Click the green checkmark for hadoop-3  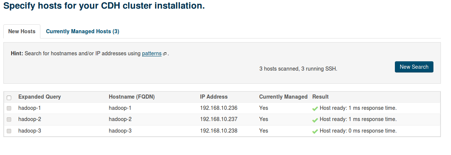point(315,131)
